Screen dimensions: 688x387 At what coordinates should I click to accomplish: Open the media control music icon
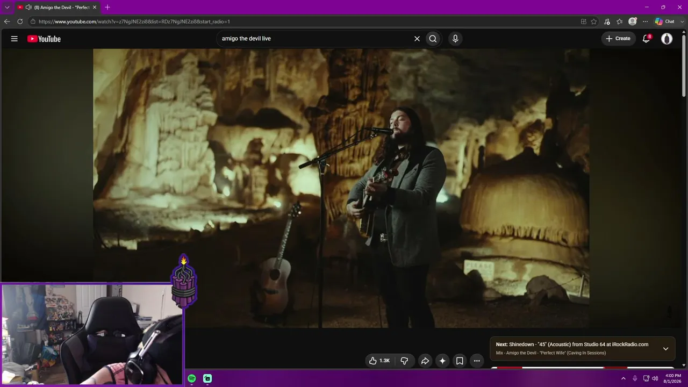pos(607,21)
